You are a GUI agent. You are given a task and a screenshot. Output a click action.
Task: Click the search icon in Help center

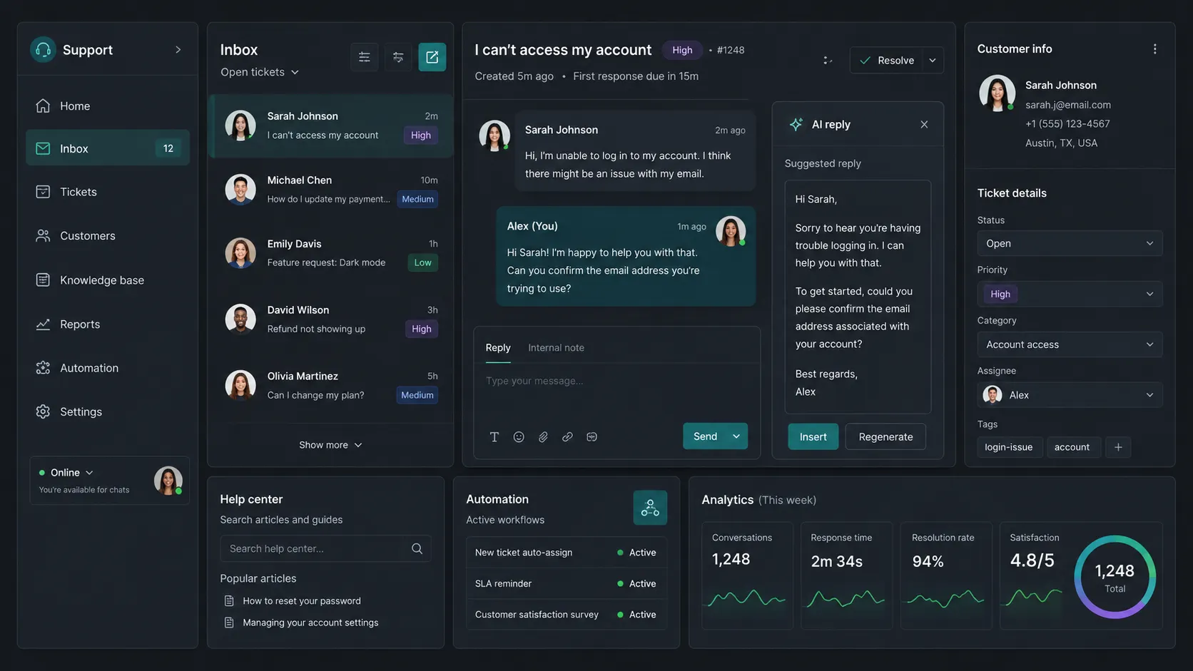[x=417, y=548]
